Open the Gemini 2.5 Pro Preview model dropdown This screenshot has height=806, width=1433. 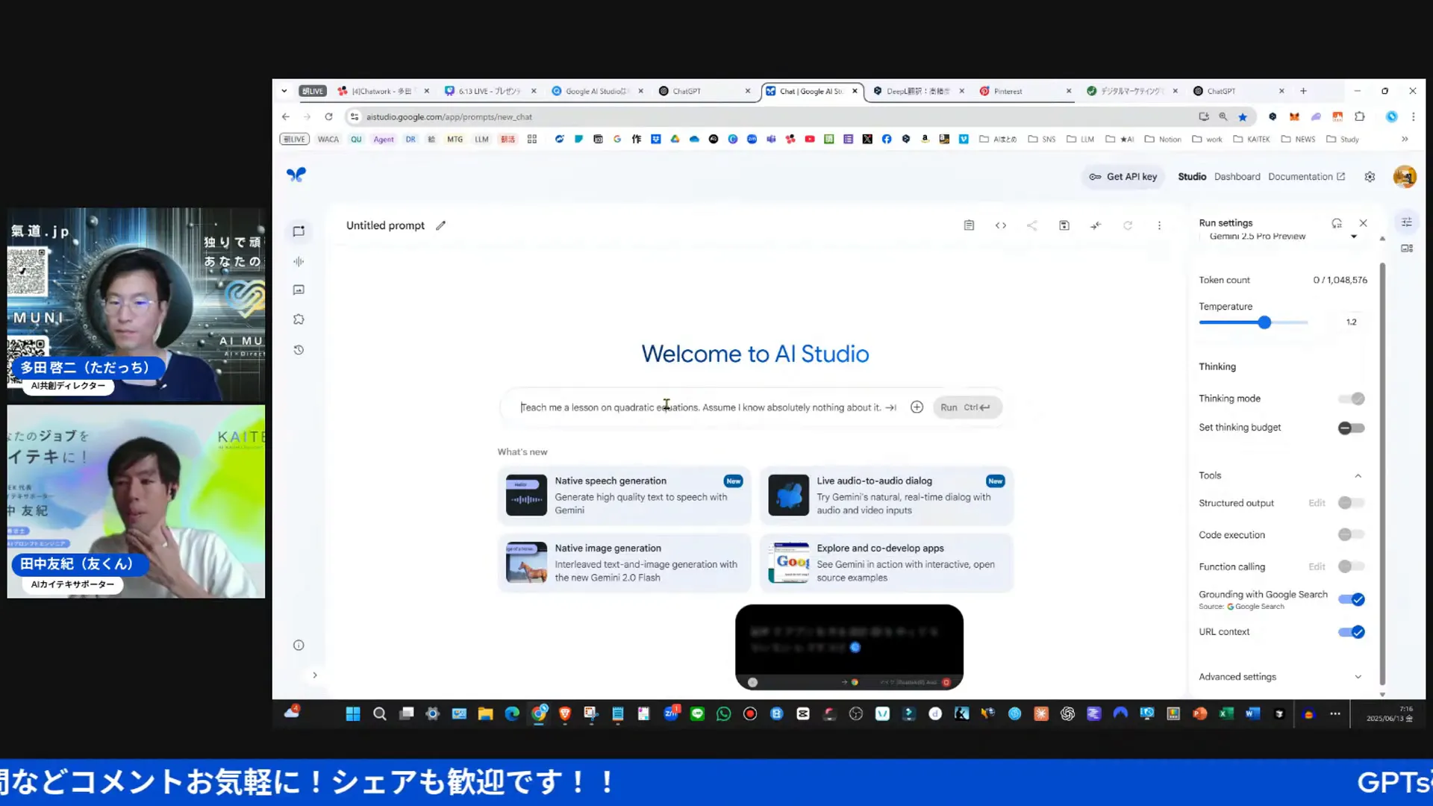(x=1282, y=237)
